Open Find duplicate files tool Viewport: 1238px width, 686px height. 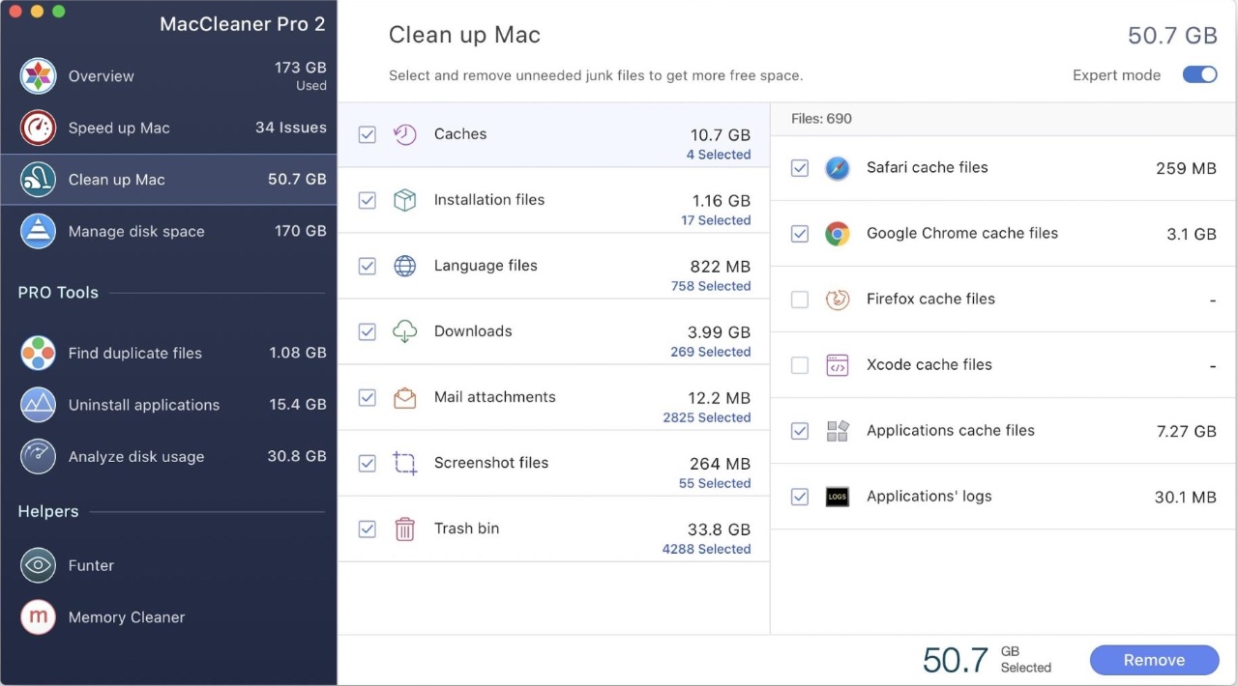click(168, 354)
